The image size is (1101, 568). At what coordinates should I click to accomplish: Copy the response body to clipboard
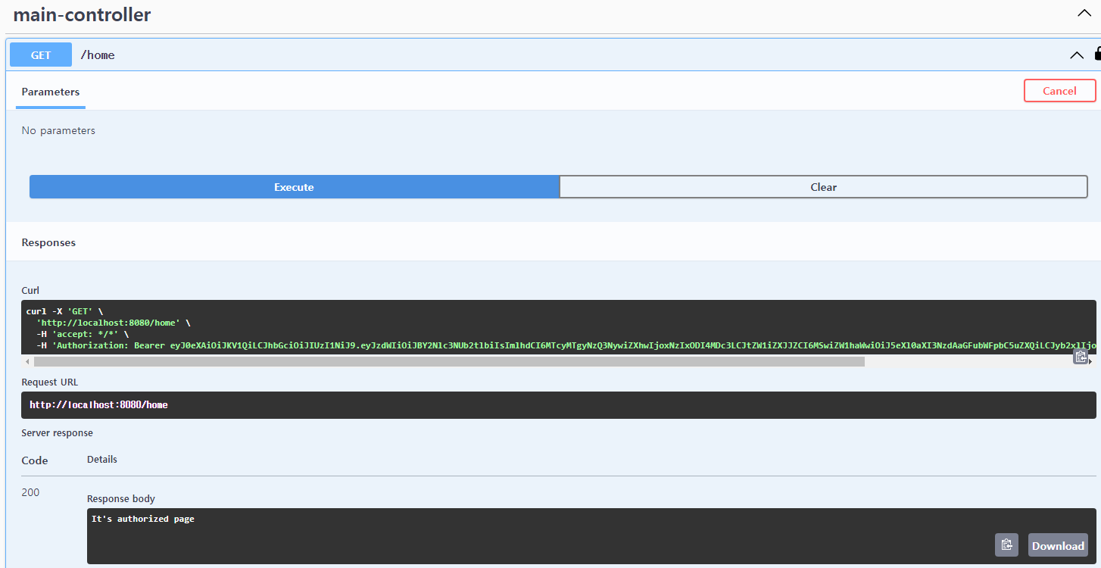click(x=1006, y=545)
